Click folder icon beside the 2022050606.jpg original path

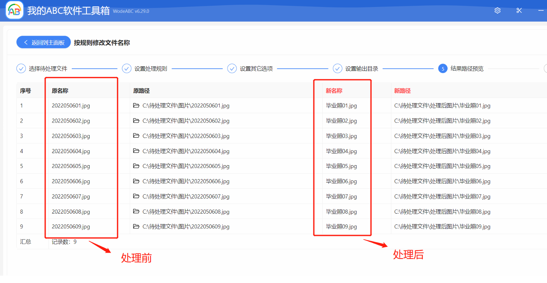[x=136, y=181]
